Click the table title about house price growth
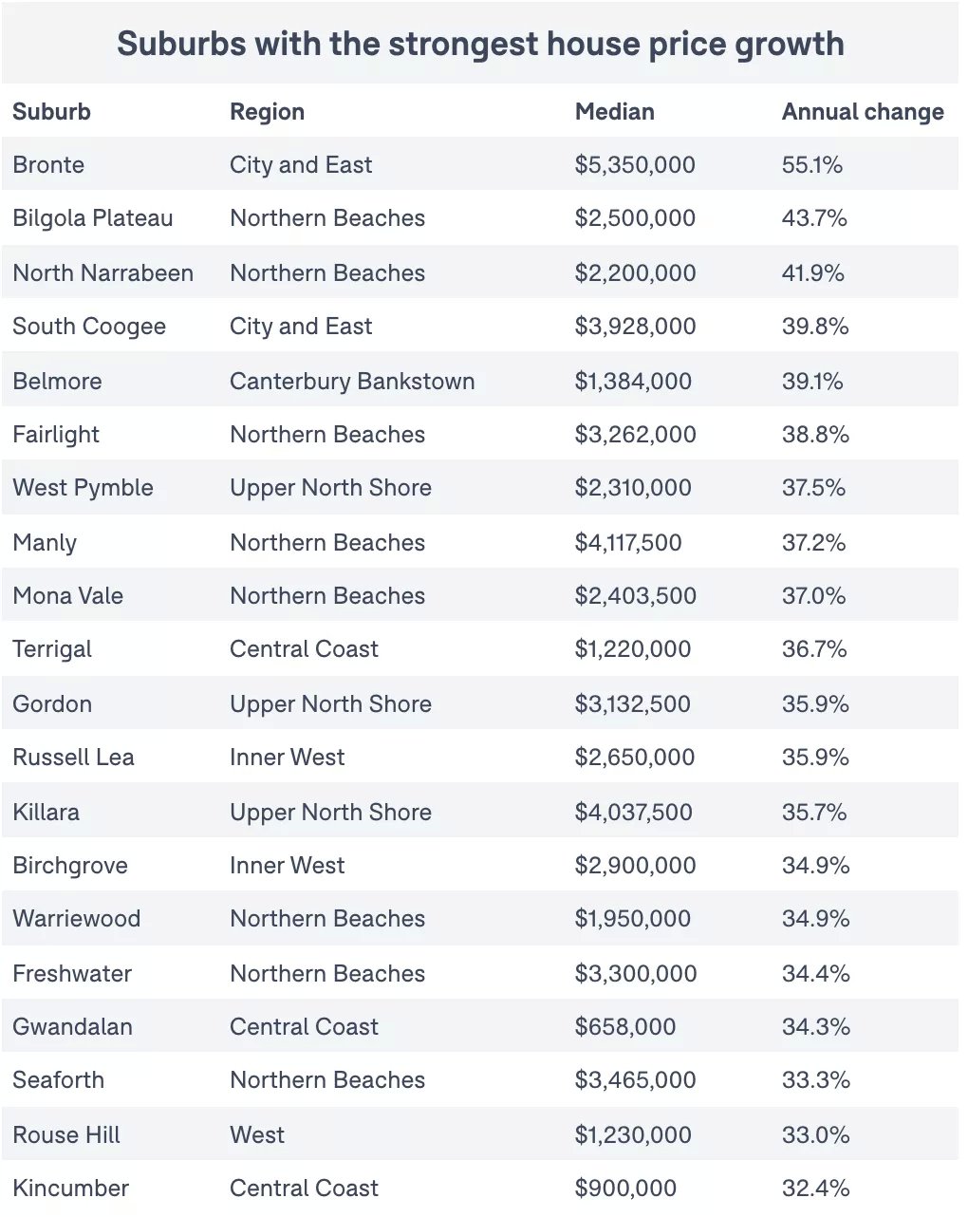968x1217 pixels. 480,44
